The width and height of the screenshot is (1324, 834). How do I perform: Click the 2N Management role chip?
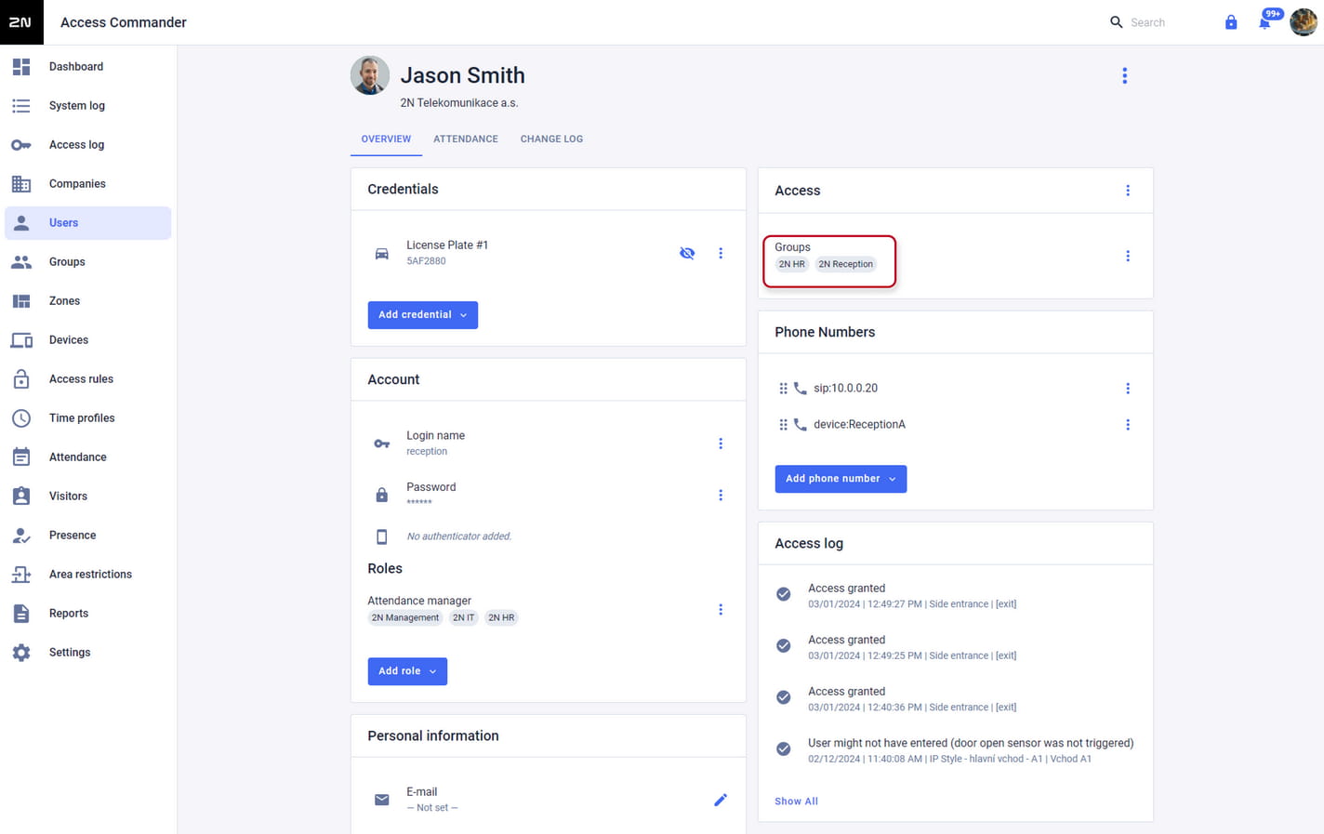click(x=405, y=617)
